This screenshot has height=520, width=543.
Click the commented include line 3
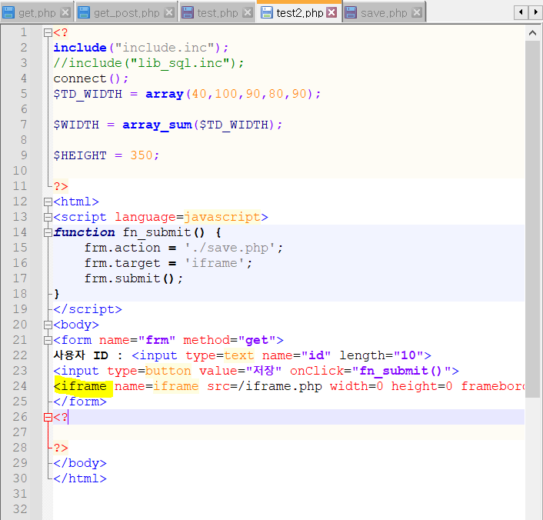tap(149, 63)
